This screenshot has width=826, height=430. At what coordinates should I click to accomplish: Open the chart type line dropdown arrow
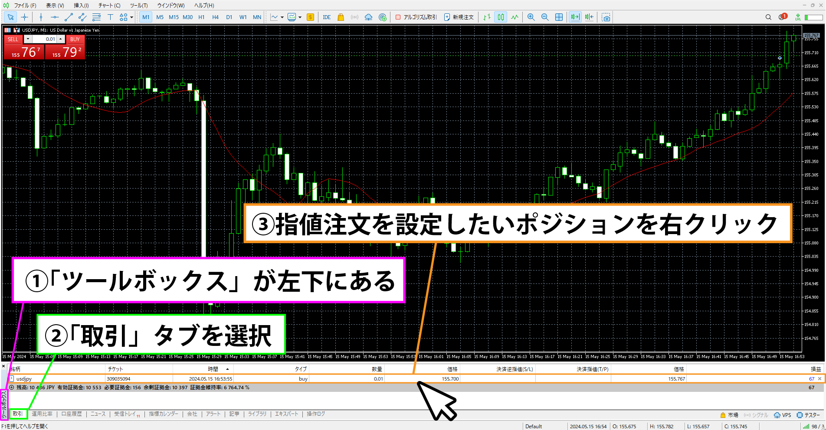[282, 18]
